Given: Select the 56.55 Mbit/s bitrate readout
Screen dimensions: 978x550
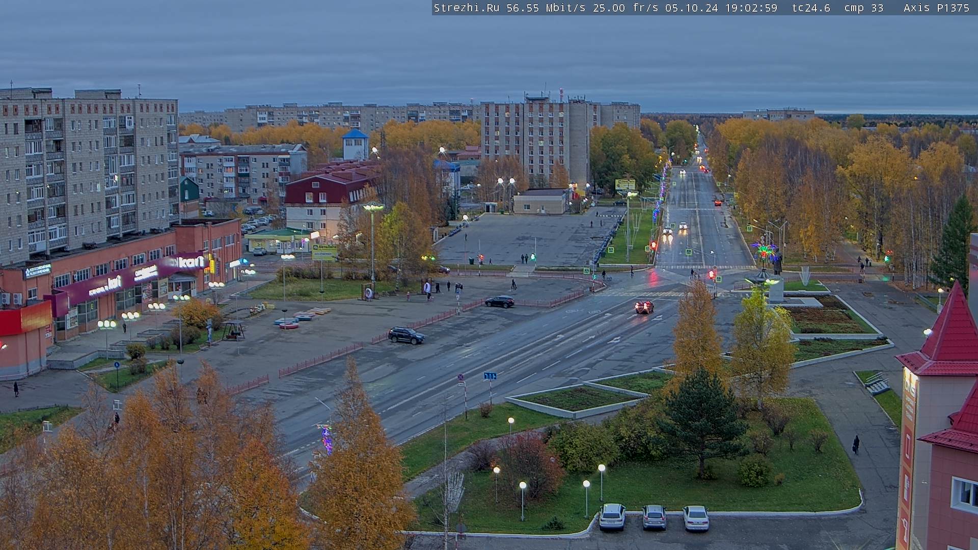Looking at the screenshot, I should [x=546, y=8].
